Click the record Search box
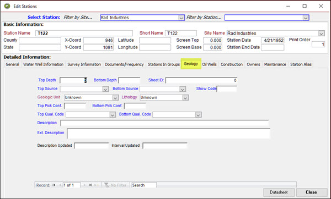The image size is (331, 199). click(144, 185)
